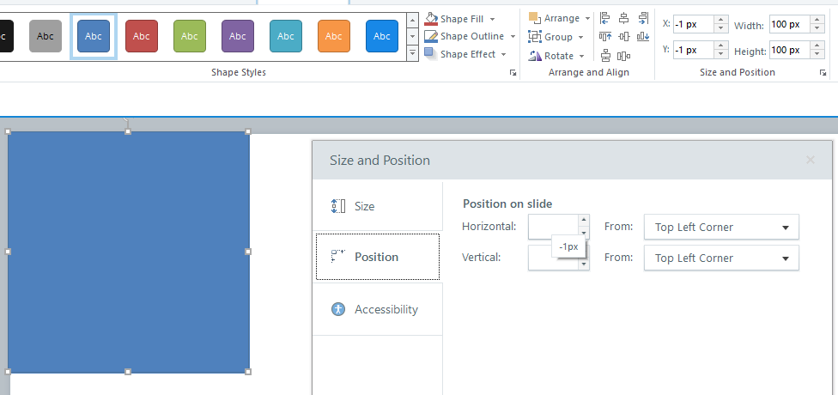Distribute shapes horizontally
Image resolution: width=838 pixels, height=395 pixels.
[x=623, y=56]
